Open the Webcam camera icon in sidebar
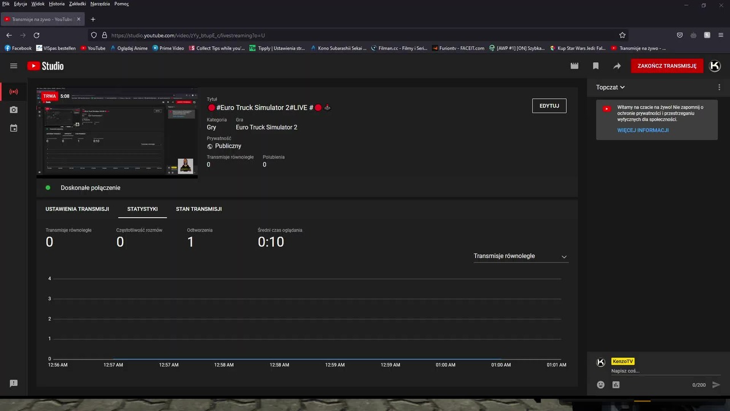The image size is (730, 411). (14, 110)
